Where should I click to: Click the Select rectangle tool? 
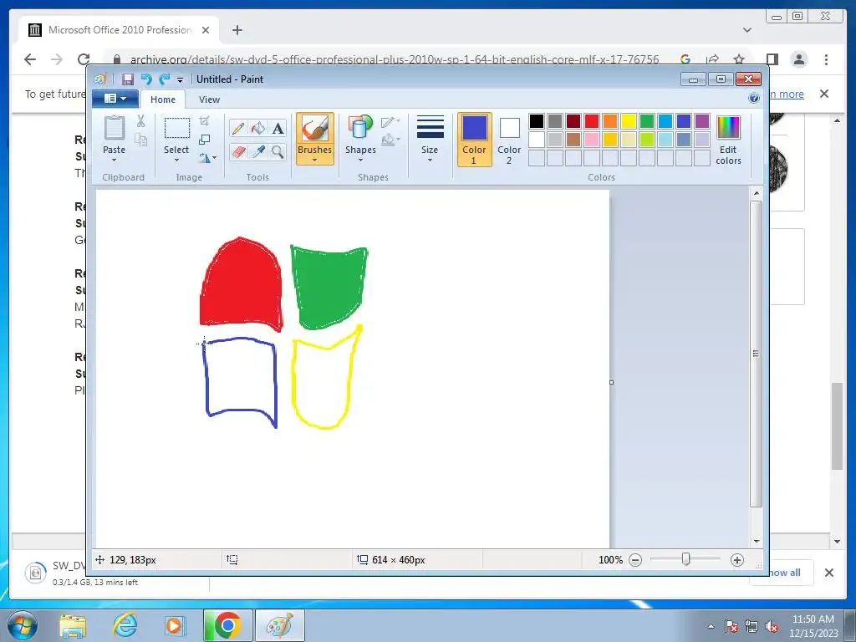pyautogui.click(x=177, y=128)
